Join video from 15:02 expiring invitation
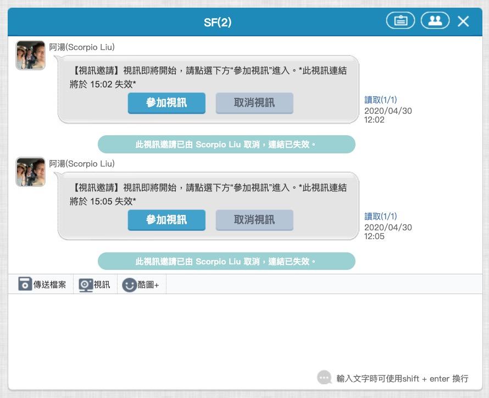489x398 pixels. click(166, 103)
